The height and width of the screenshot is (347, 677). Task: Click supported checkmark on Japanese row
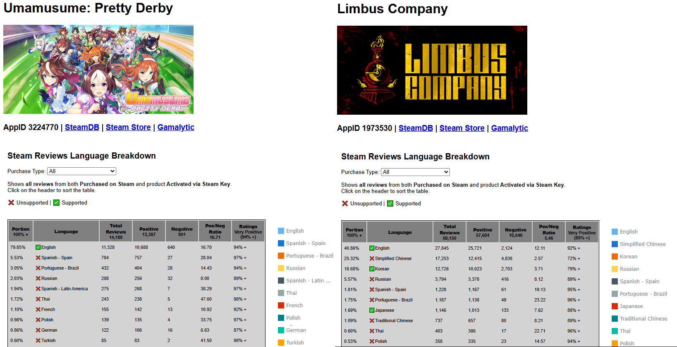(x=372, y=310)
